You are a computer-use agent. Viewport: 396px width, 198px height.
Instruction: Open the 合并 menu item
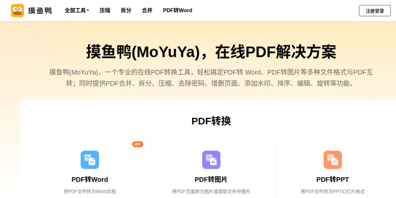click(x=147, y=10)
